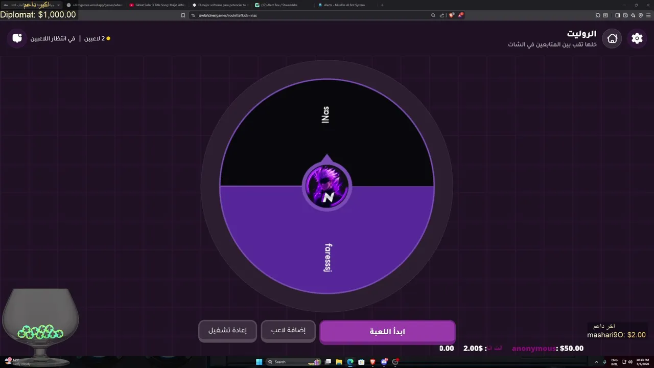
Task: Open the Windows Start menu
Action: click(x=259, y=362)
